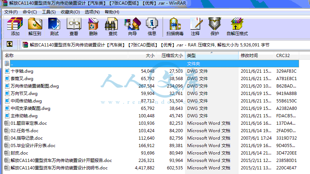
Task: Click the archive path text in address bar
Action: click(149, 45)
